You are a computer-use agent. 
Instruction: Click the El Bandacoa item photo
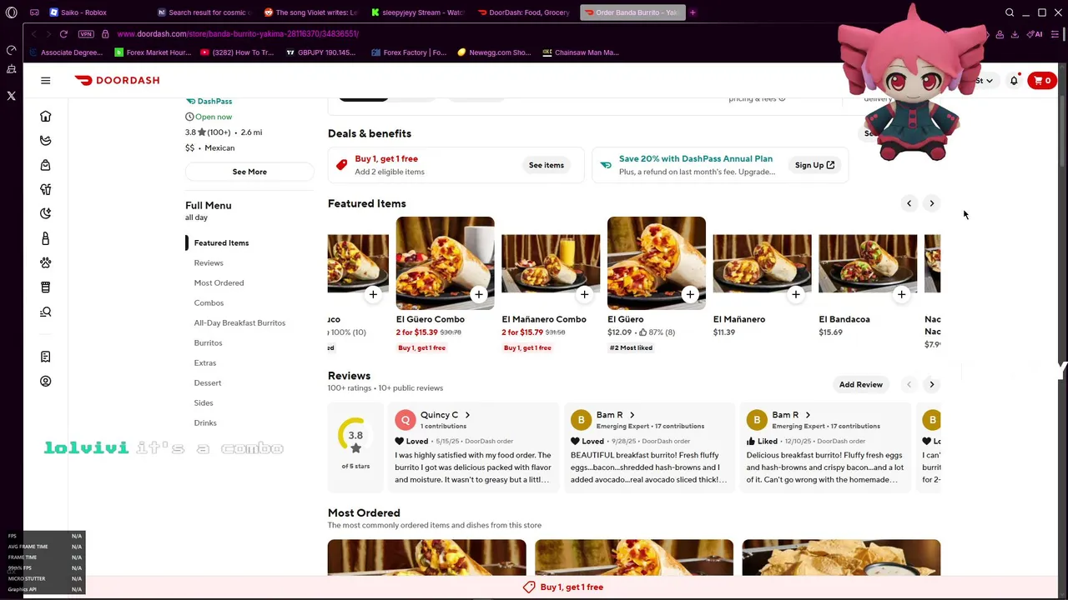tap(868, 263)
